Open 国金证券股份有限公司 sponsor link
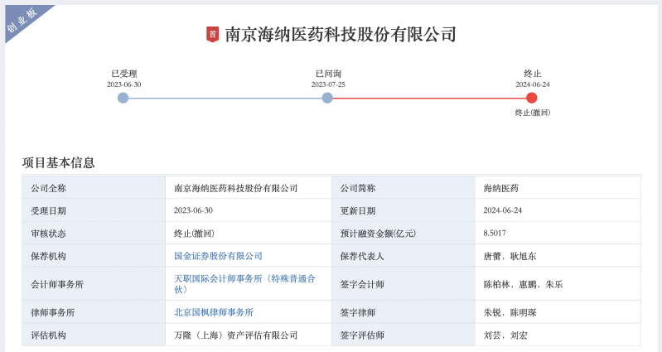The height and width of the screenshot is (352, 662). pos(218,256)
